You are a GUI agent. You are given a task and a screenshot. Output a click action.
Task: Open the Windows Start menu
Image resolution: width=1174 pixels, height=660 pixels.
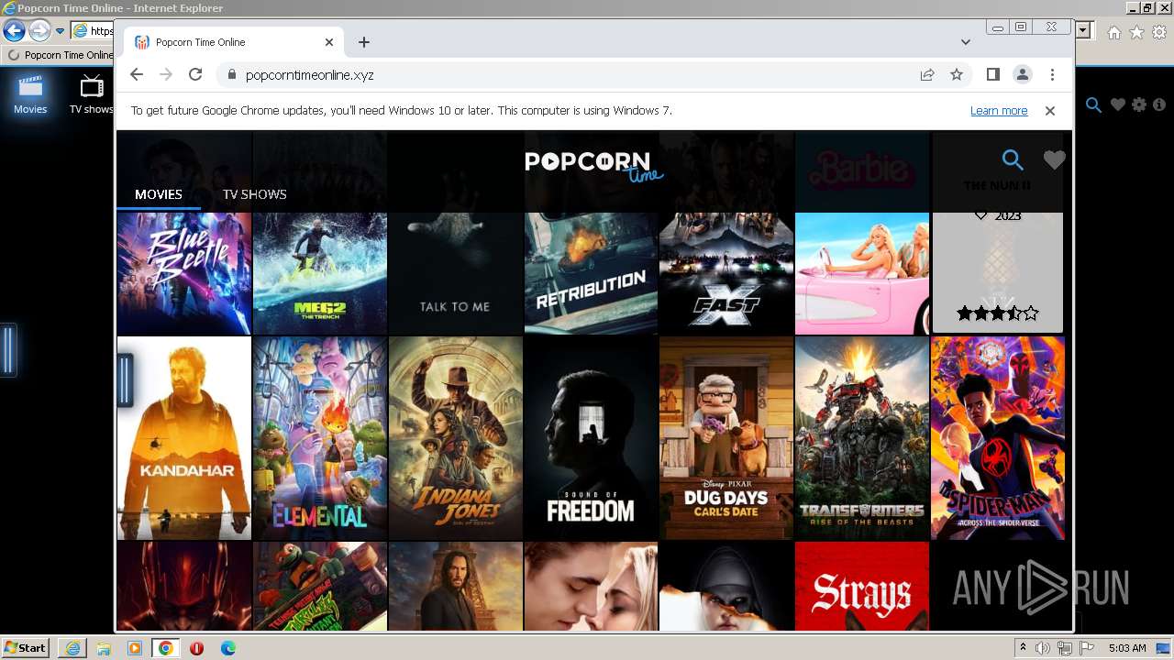point(25,648)
